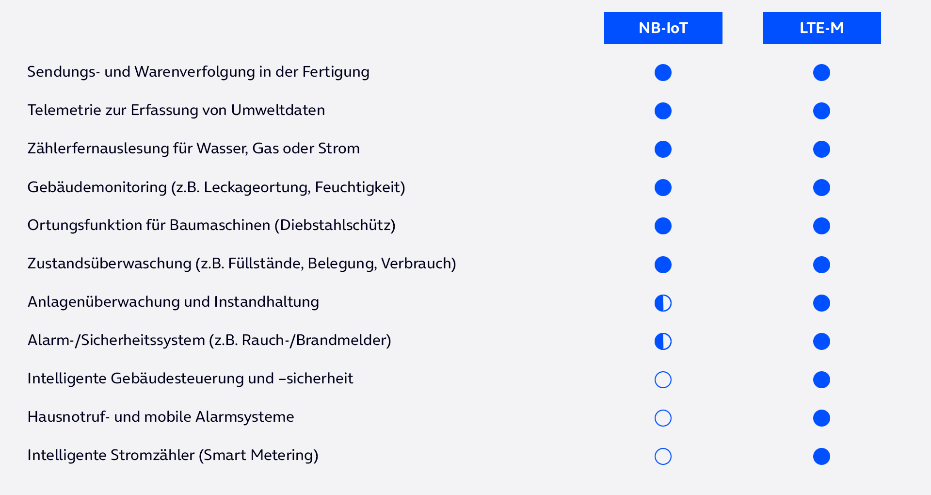Click LTE-M dot for Gebäudemonitoring row
This screenshot has width=931, height=495.
click(821, 187)
